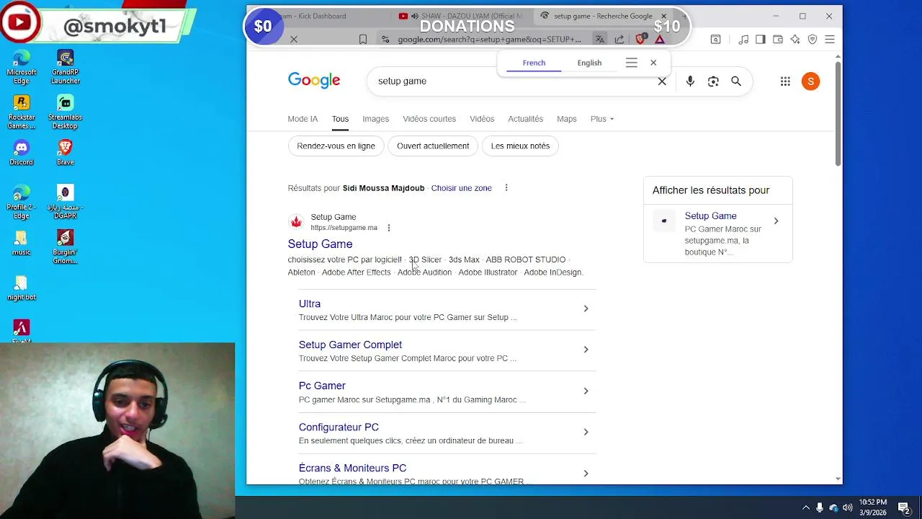Start Google voice search microphone
Screen dimensions: 922x519
[690, 81]
